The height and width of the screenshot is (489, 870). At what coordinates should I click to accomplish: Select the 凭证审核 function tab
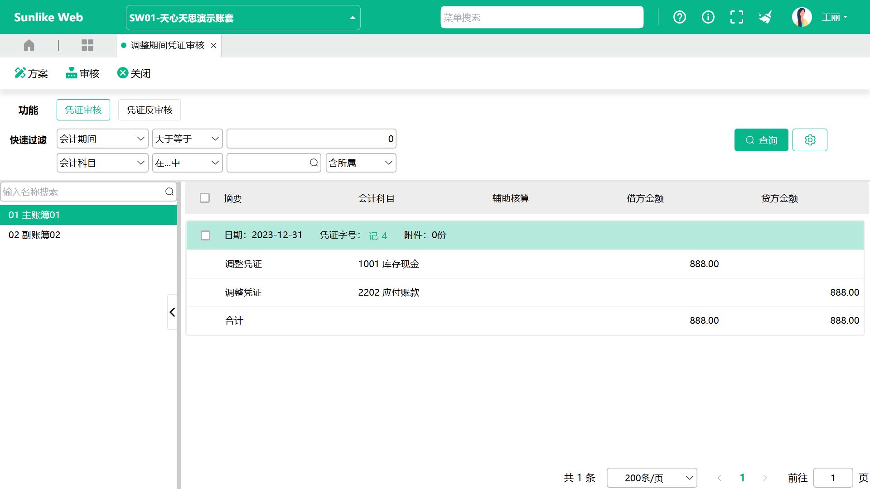83,110
